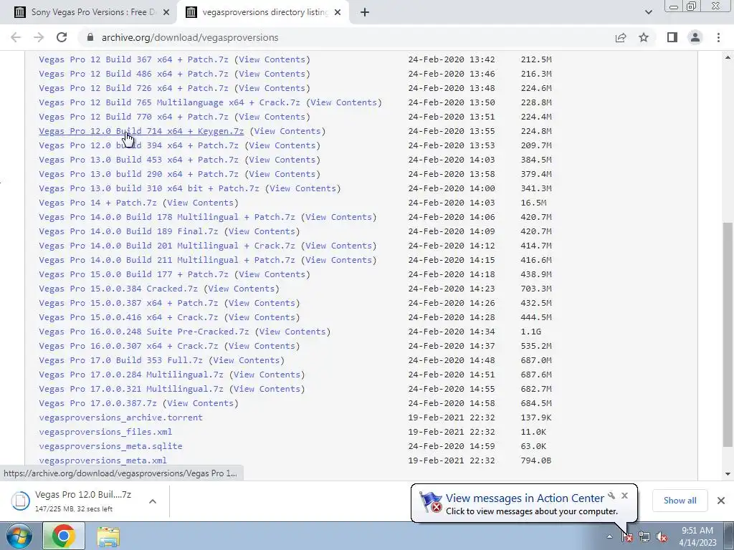View Contents of Vegas Pro 15.0.0.416 x64
The width and height of the screenshot is (734, 550).
262,317
